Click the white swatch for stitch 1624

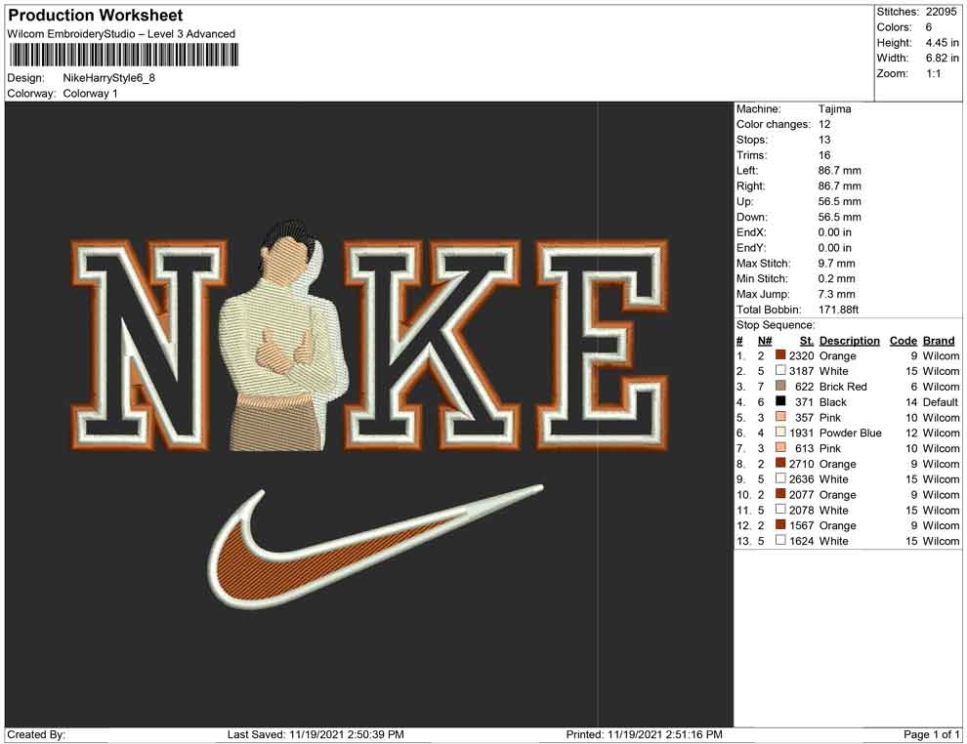coord(780,540)
